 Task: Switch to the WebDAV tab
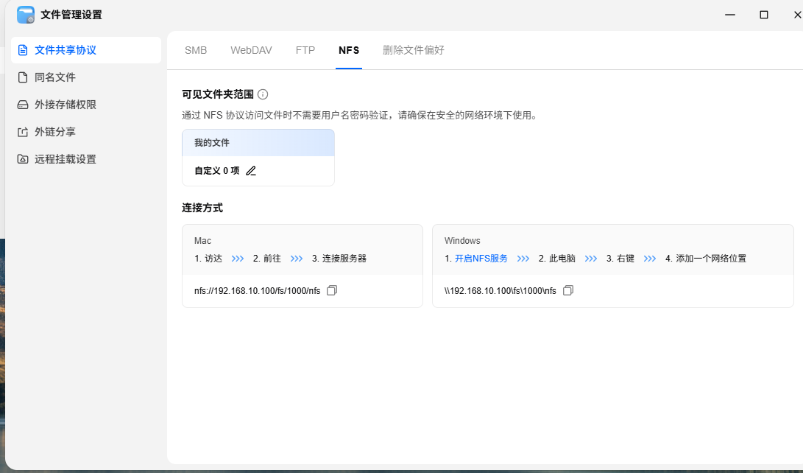[251, 50]
